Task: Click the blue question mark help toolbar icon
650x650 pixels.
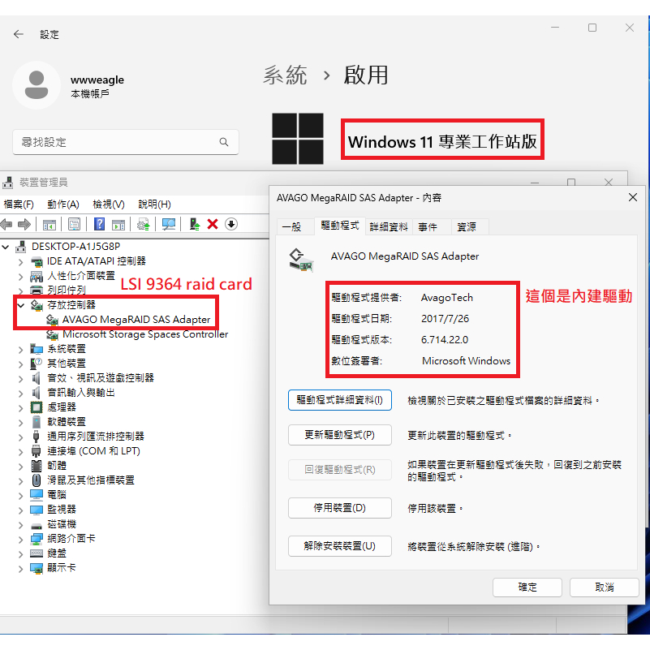Action: [99, 224]
